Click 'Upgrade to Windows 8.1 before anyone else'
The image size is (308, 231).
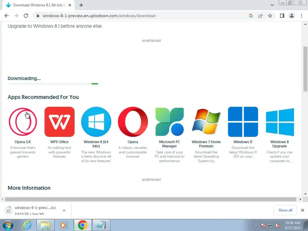point(55,26)
